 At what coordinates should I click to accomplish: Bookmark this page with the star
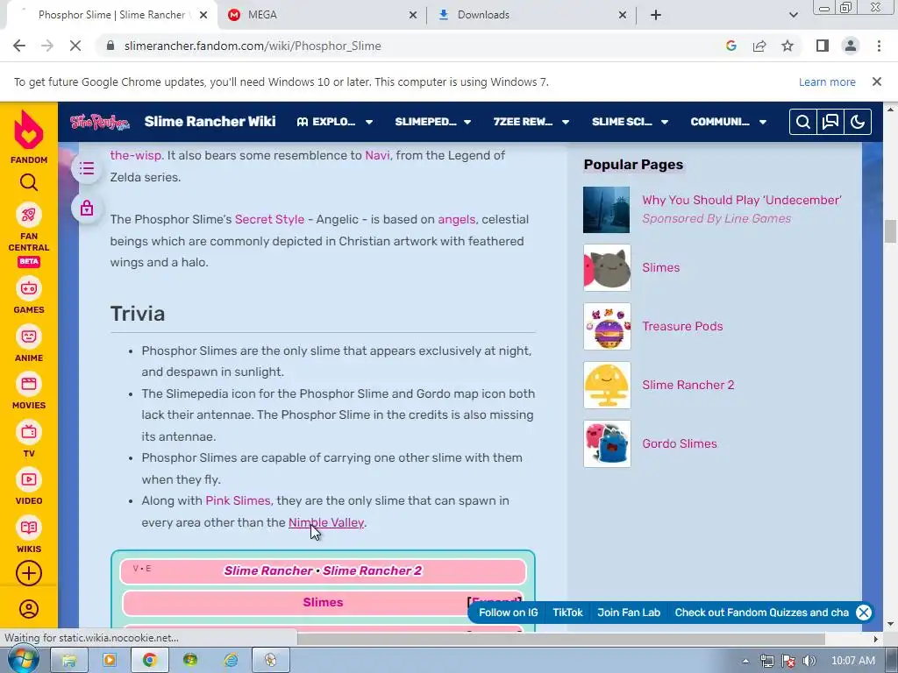pyautogui.click(x=788, y=46)
